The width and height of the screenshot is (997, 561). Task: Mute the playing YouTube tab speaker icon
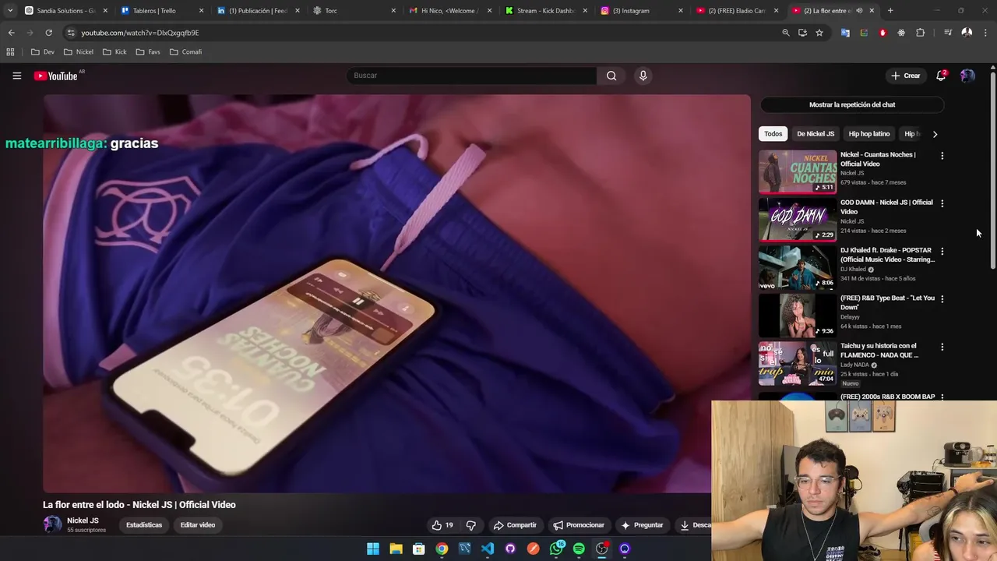[859, 11]
